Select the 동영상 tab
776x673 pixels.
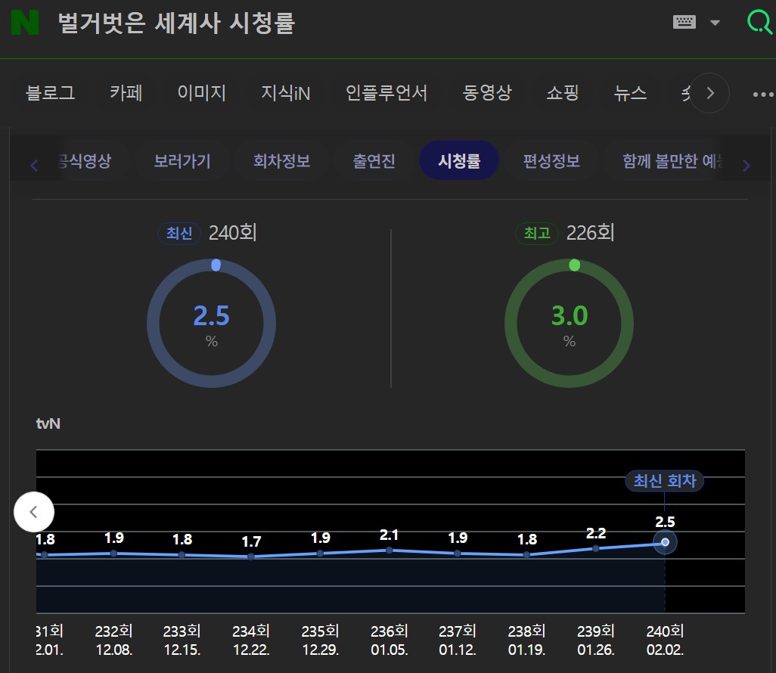tap(486, 93)
